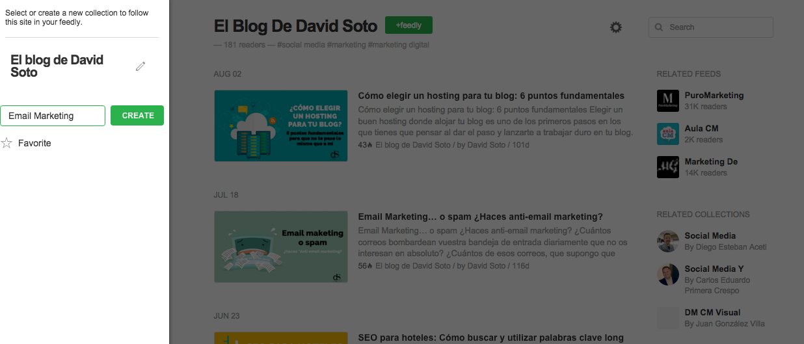Open the SEO para hoteles article title
804x344 pixels.
click(491, 337)
